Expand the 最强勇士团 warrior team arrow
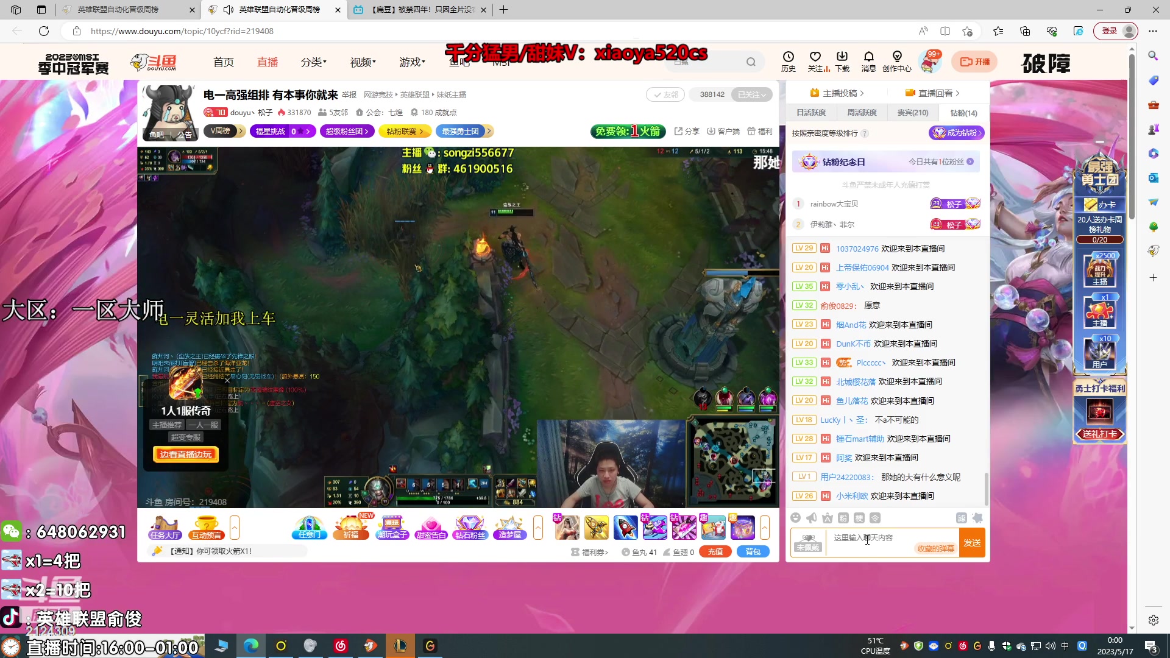This screenshot has height=658, width=1170. (x=489, y=131)
